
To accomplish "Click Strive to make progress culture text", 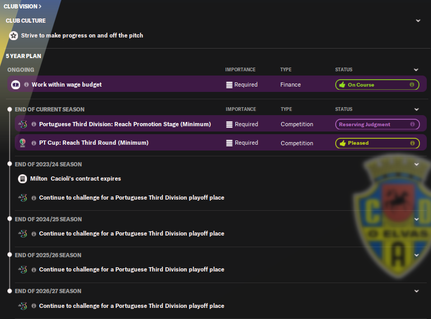I will point(82,35).
